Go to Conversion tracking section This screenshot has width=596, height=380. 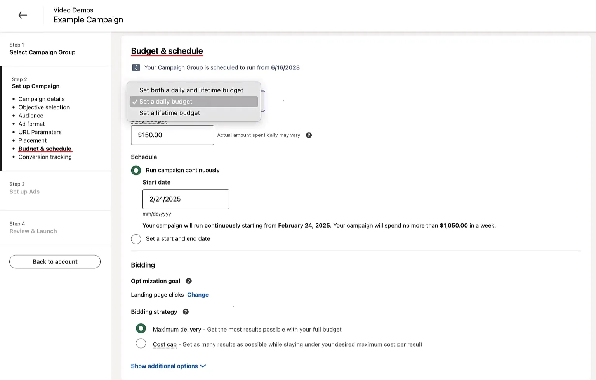click(x=45, y=157)
